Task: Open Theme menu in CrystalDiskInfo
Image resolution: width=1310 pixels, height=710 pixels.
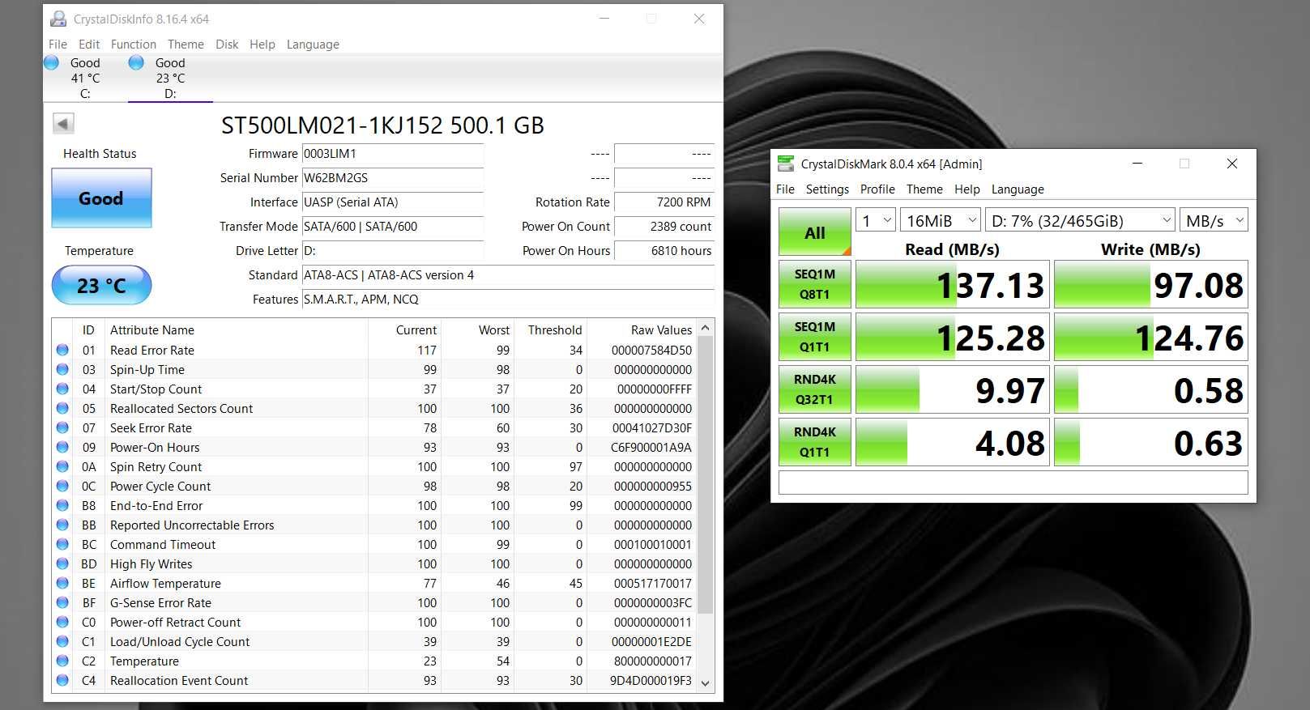Action: (186, 44)
